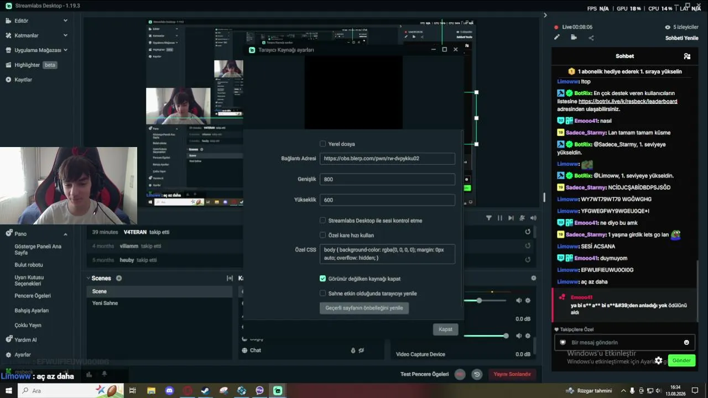Send chat message with Gönder button
The height and width of the screenshot is (398, 708).
(681, 360)
